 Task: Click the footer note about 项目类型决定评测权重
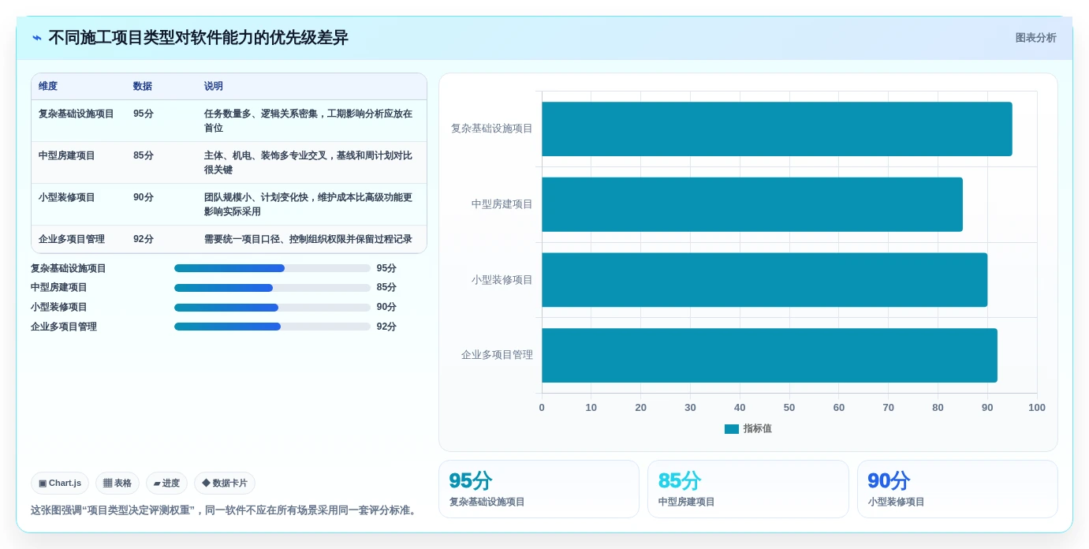point(224,510)
